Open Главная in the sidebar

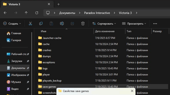click(14, 33)
